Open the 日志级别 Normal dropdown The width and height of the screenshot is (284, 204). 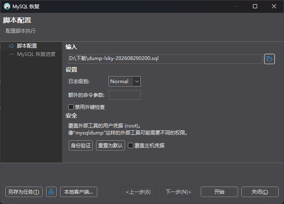coord(125,81)
